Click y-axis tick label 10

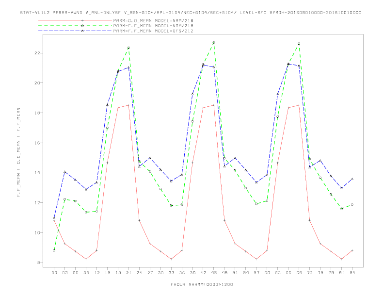(x=37, y=232)
